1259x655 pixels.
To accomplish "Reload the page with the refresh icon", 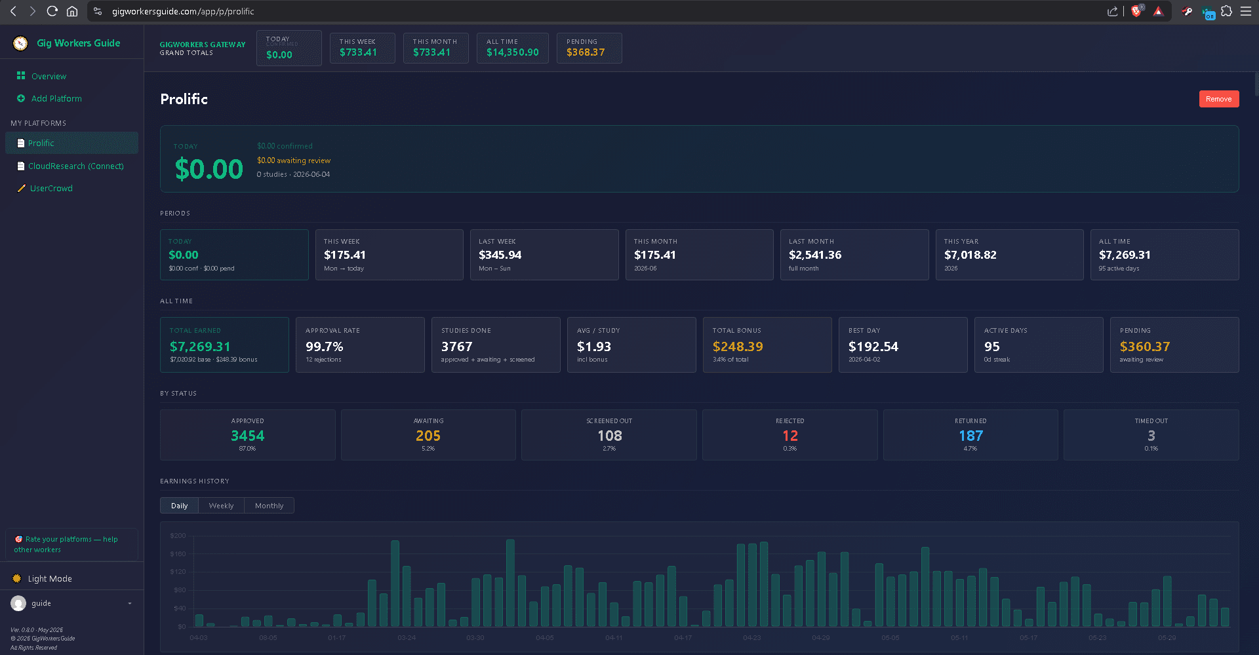I will [x=52, y=11].
